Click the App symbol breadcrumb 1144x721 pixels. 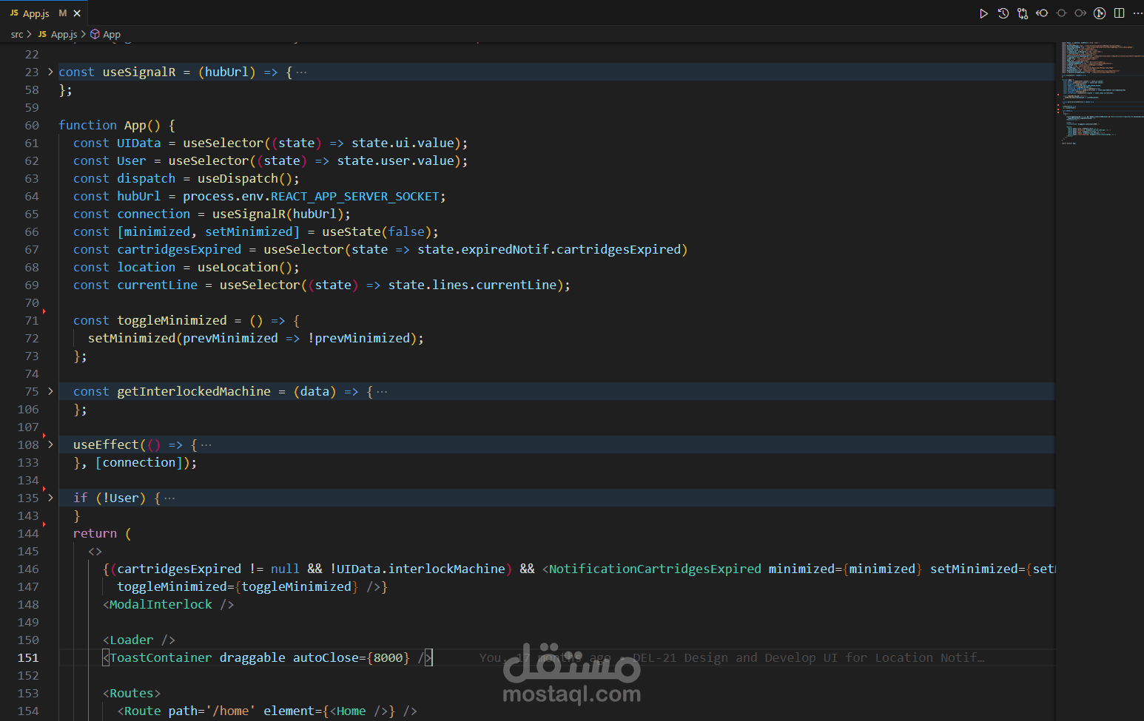(x=112, y=34)
